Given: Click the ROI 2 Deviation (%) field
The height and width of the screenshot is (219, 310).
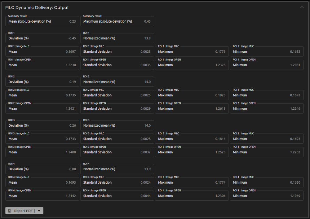Looking at the screenshot, I should [42, 82].
